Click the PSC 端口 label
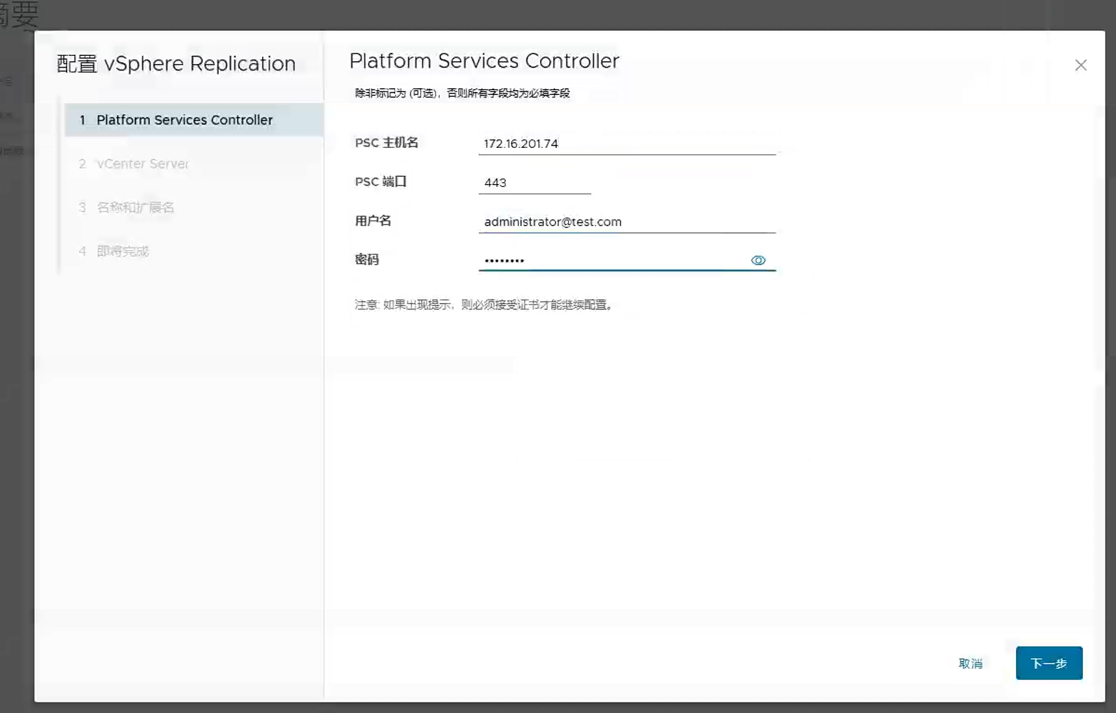Image resolution: width=1116 pixels, height=713 pixels. (380, 182)
